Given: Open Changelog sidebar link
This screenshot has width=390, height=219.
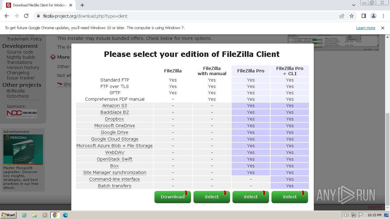Looking at the screenshot, I should (18, 73).
